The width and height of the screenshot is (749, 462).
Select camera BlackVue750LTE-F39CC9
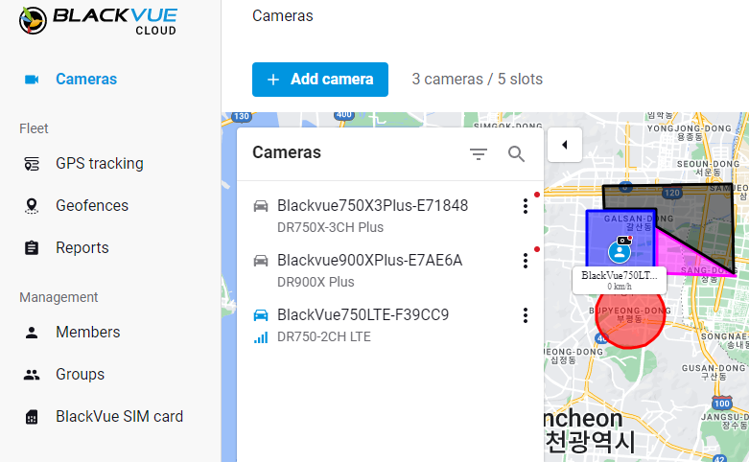[x=363, y=315]
